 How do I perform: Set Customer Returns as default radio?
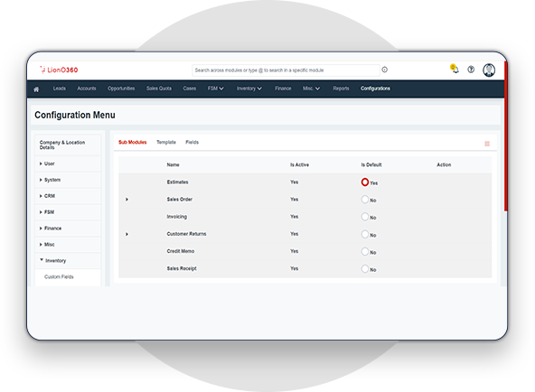365,234
